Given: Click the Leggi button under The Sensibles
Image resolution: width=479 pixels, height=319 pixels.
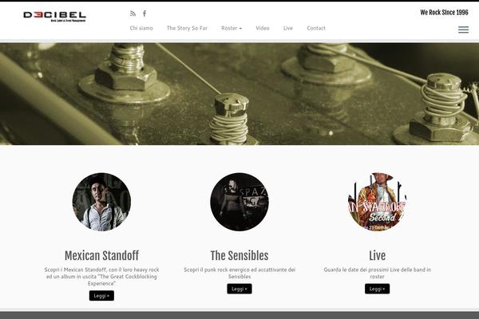Looking at the screenshot, I should [239, 289].
